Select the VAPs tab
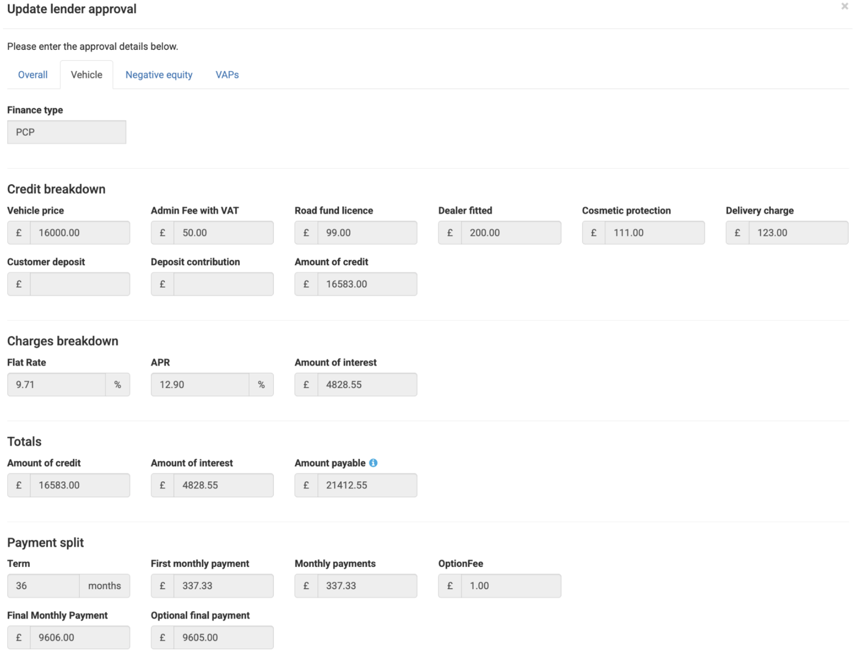The image size is (854, 660). [227, 75]
